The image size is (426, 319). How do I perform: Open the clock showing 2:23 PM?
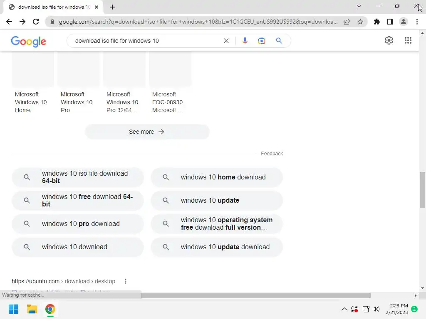[396, 309]
